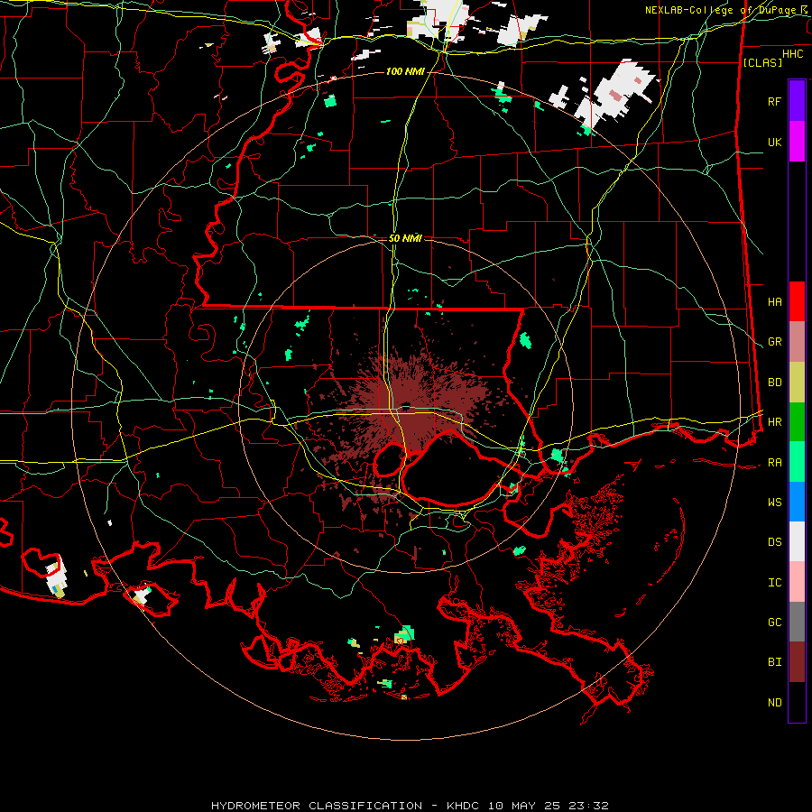Click the gray GC legend swatch
Viewport: 812px width, 812px height.
pyautogui.click(x=797, y=622)
